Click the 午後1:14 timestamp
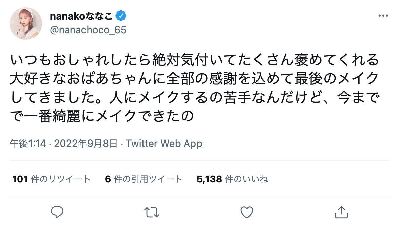Screen dimensions: 399x226 click(x=28, y=144)
